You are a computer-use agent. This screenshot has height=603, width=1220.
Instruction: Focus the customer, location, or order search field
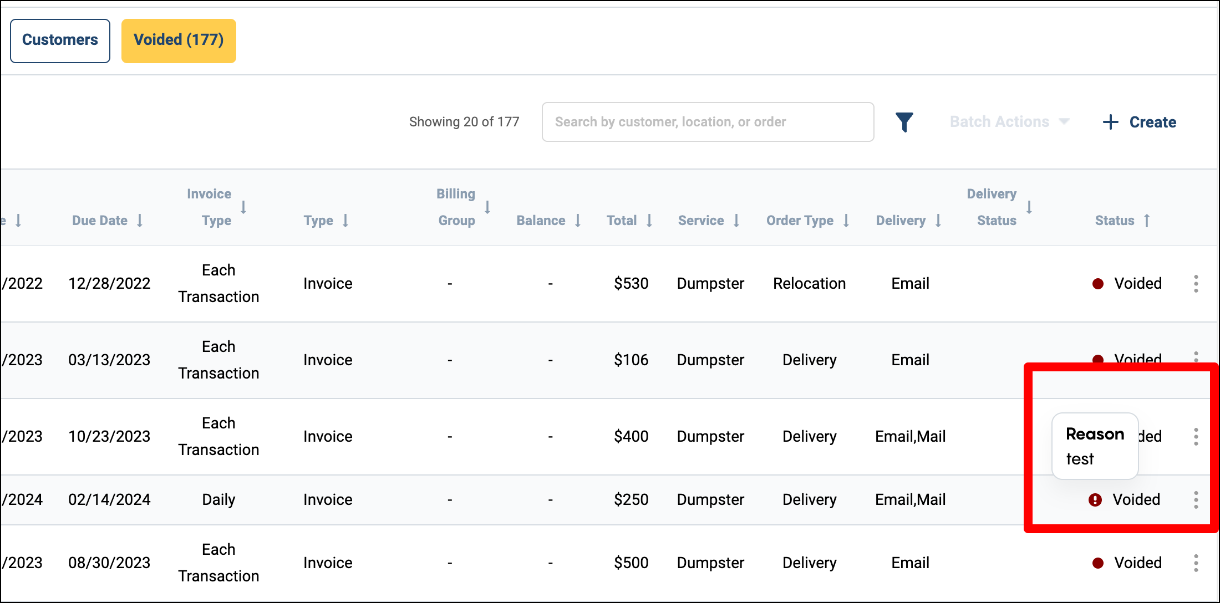pos(708,122)
